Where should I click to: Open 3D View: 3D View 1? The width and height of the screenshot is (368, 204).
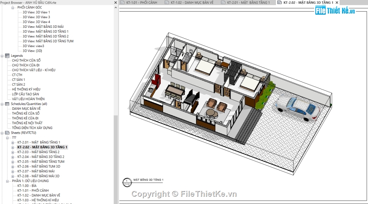tap(36, 12)
